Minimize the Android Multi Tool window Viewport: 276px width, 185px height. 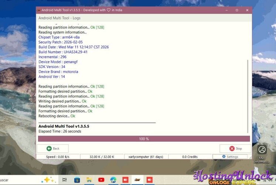pos(226,10)
